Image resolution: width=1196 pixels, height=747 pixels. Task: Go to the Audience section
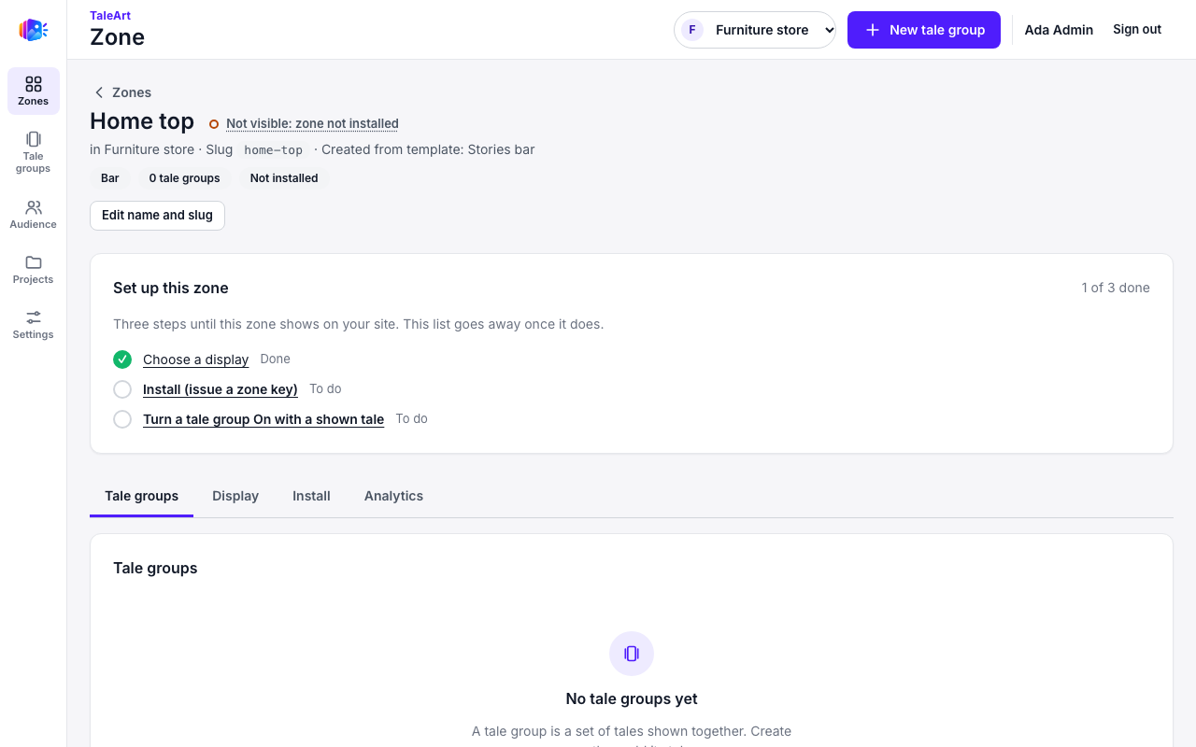(x=34, y=215)
